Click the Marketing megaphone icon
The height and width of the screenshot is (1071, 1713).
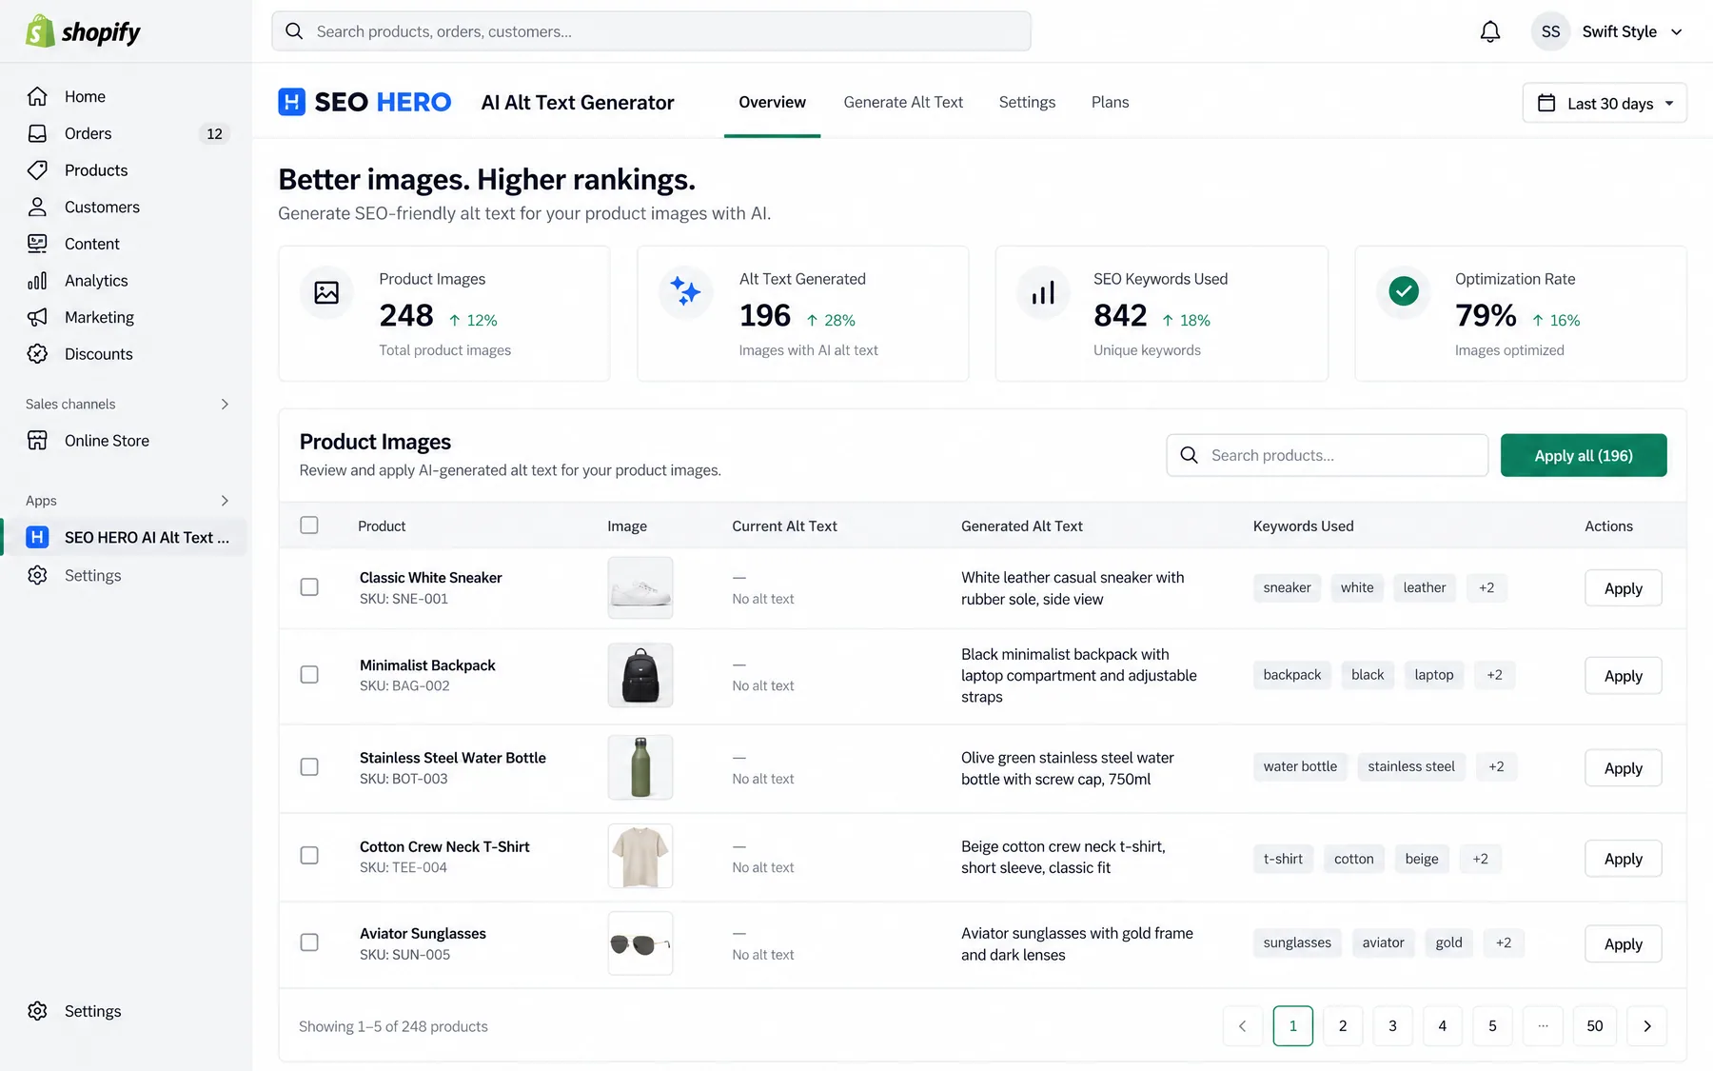pyautogui.click(x=37, y=317)
